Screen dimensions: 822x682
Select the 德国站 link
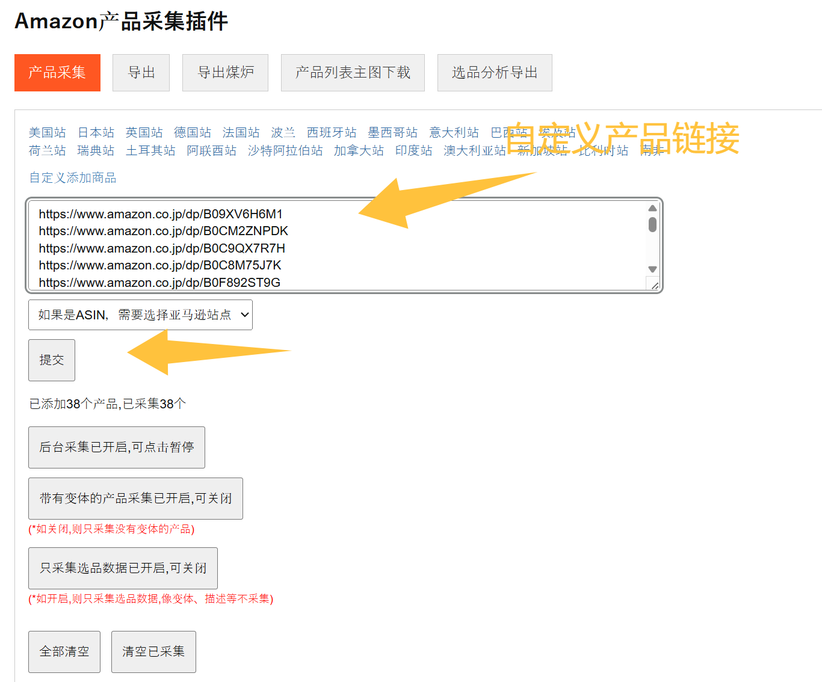(x=193, y=132)
